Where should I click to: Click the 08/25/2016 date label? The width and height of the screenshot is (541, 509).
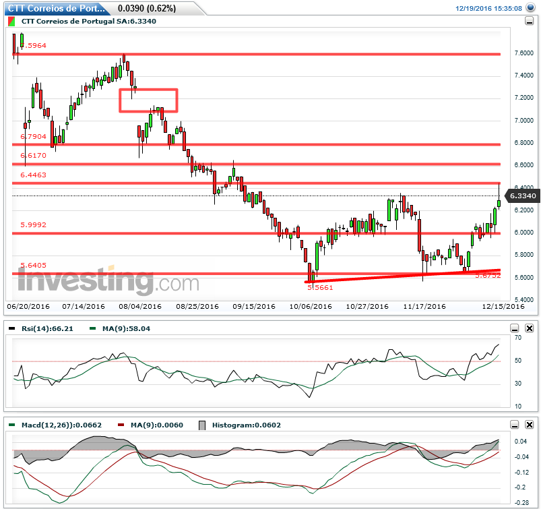197,306
